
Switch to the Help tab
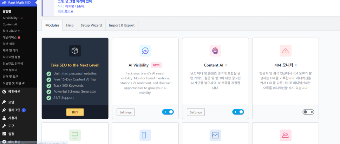click(x=70, y=25)
